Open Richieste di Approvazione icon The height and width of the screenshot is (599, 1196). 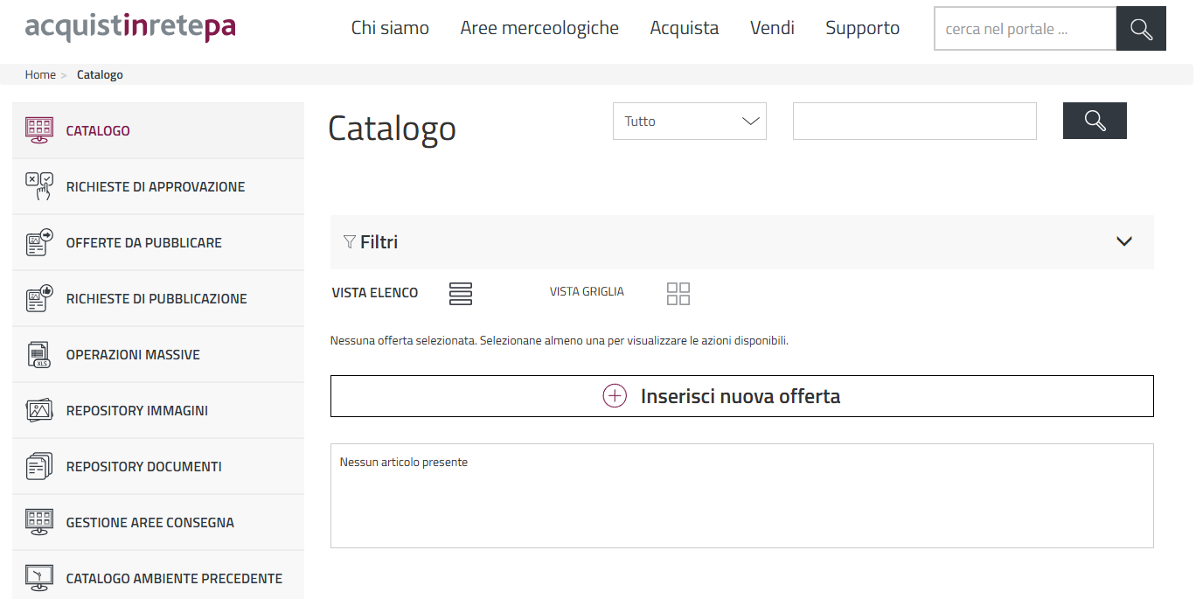(39, 186)
